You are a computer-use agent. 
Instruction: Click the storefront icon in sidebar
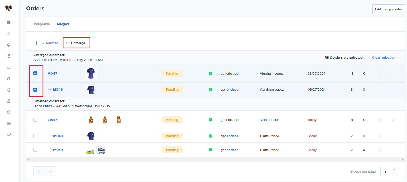click(x=9, y=112)
